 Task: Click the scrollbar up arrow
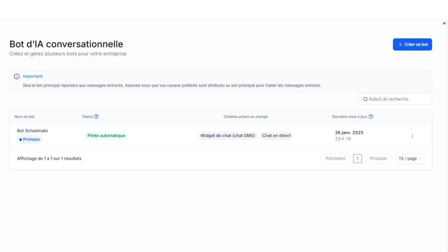(x=444, y=23)
